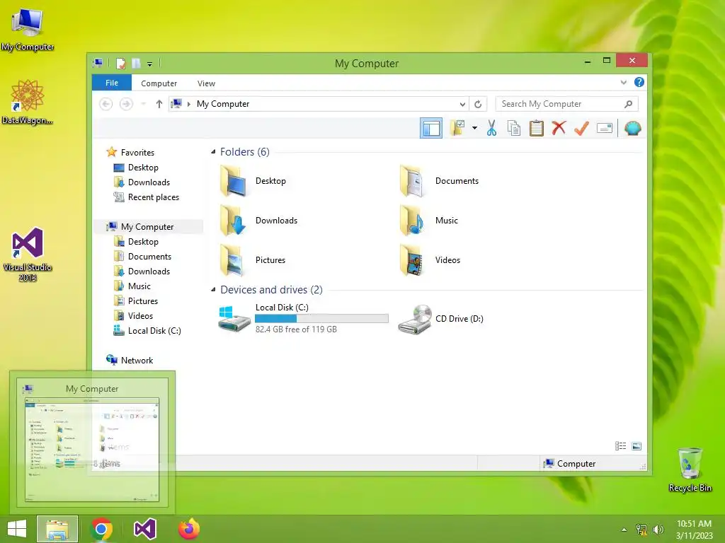Select the Videos folder in the main pane
This screenshot has height=543, width=725.
(x=430, y=260)
